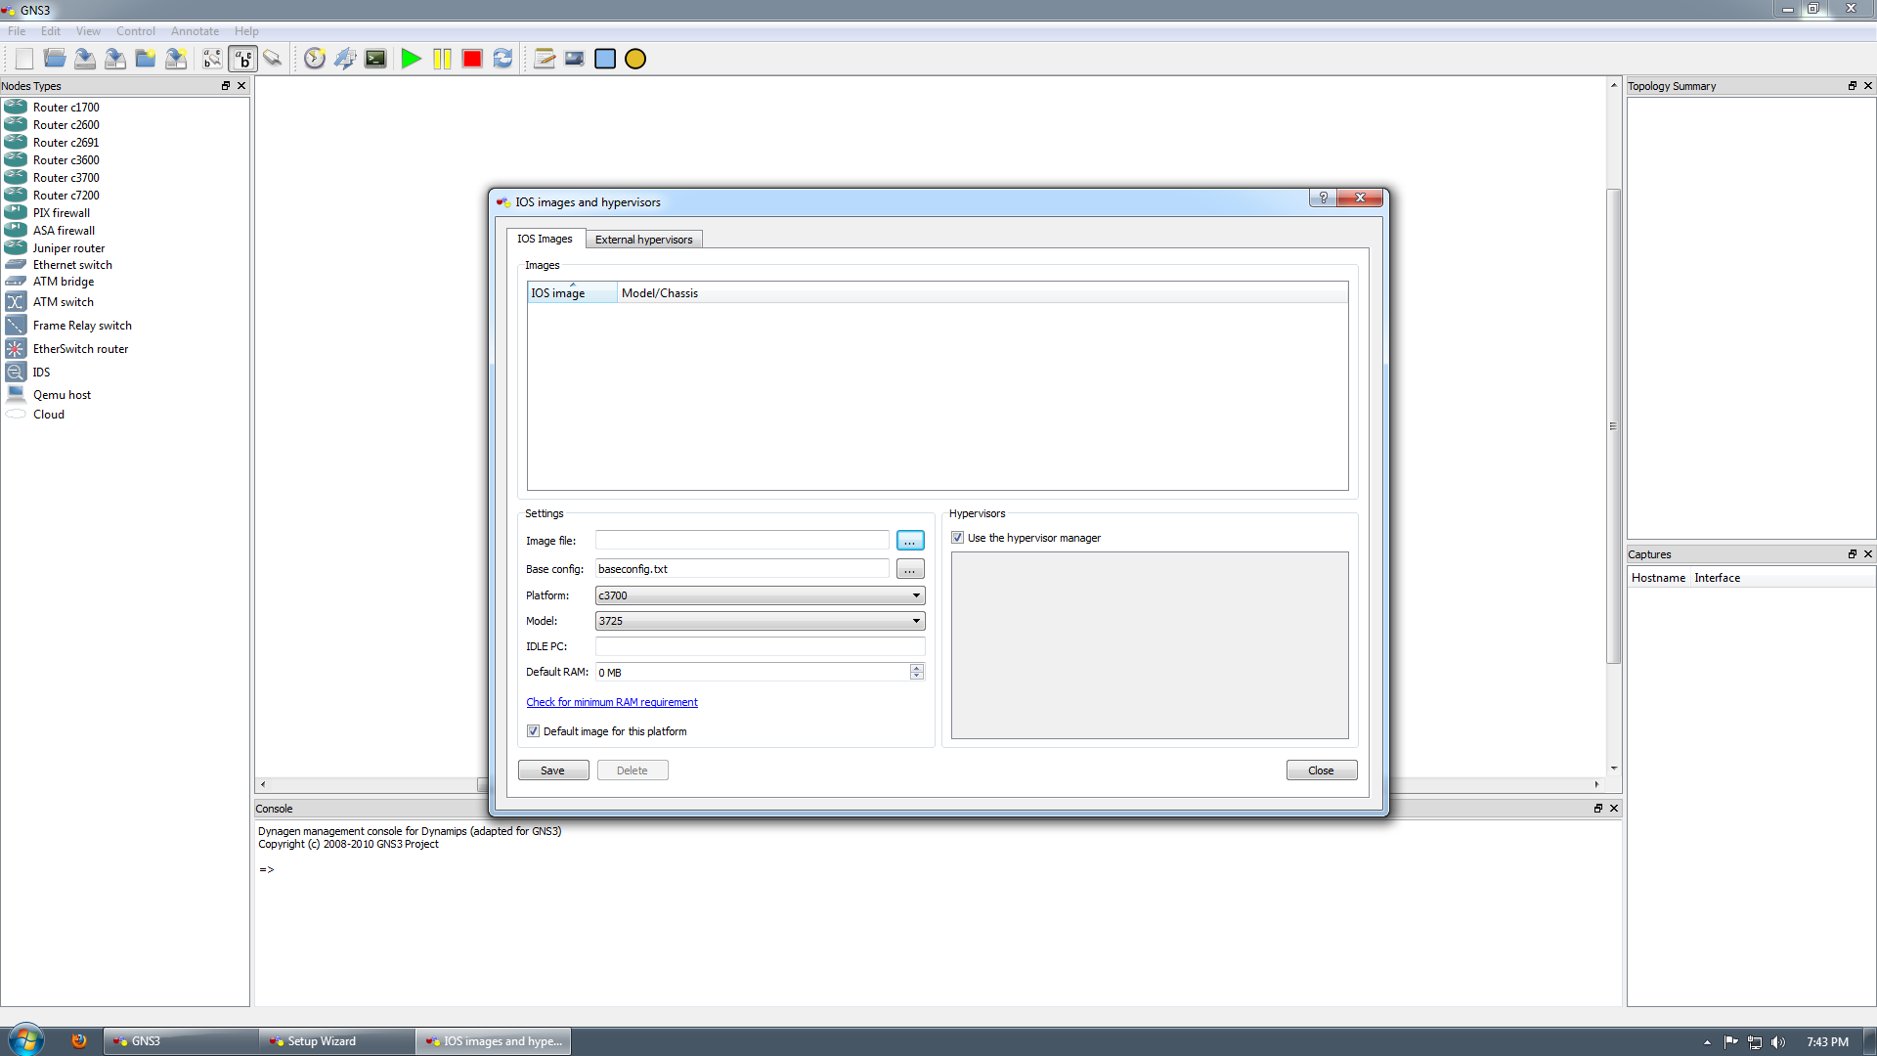The height and width of the screenshot is (1056, 1877).
Task: Click the Base config text field
Action: 742,569
